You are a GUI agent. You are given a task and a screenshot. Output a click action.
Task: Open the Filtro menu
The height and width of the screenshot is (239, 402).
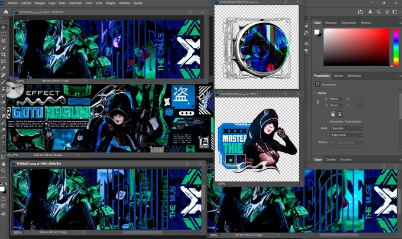89,3
